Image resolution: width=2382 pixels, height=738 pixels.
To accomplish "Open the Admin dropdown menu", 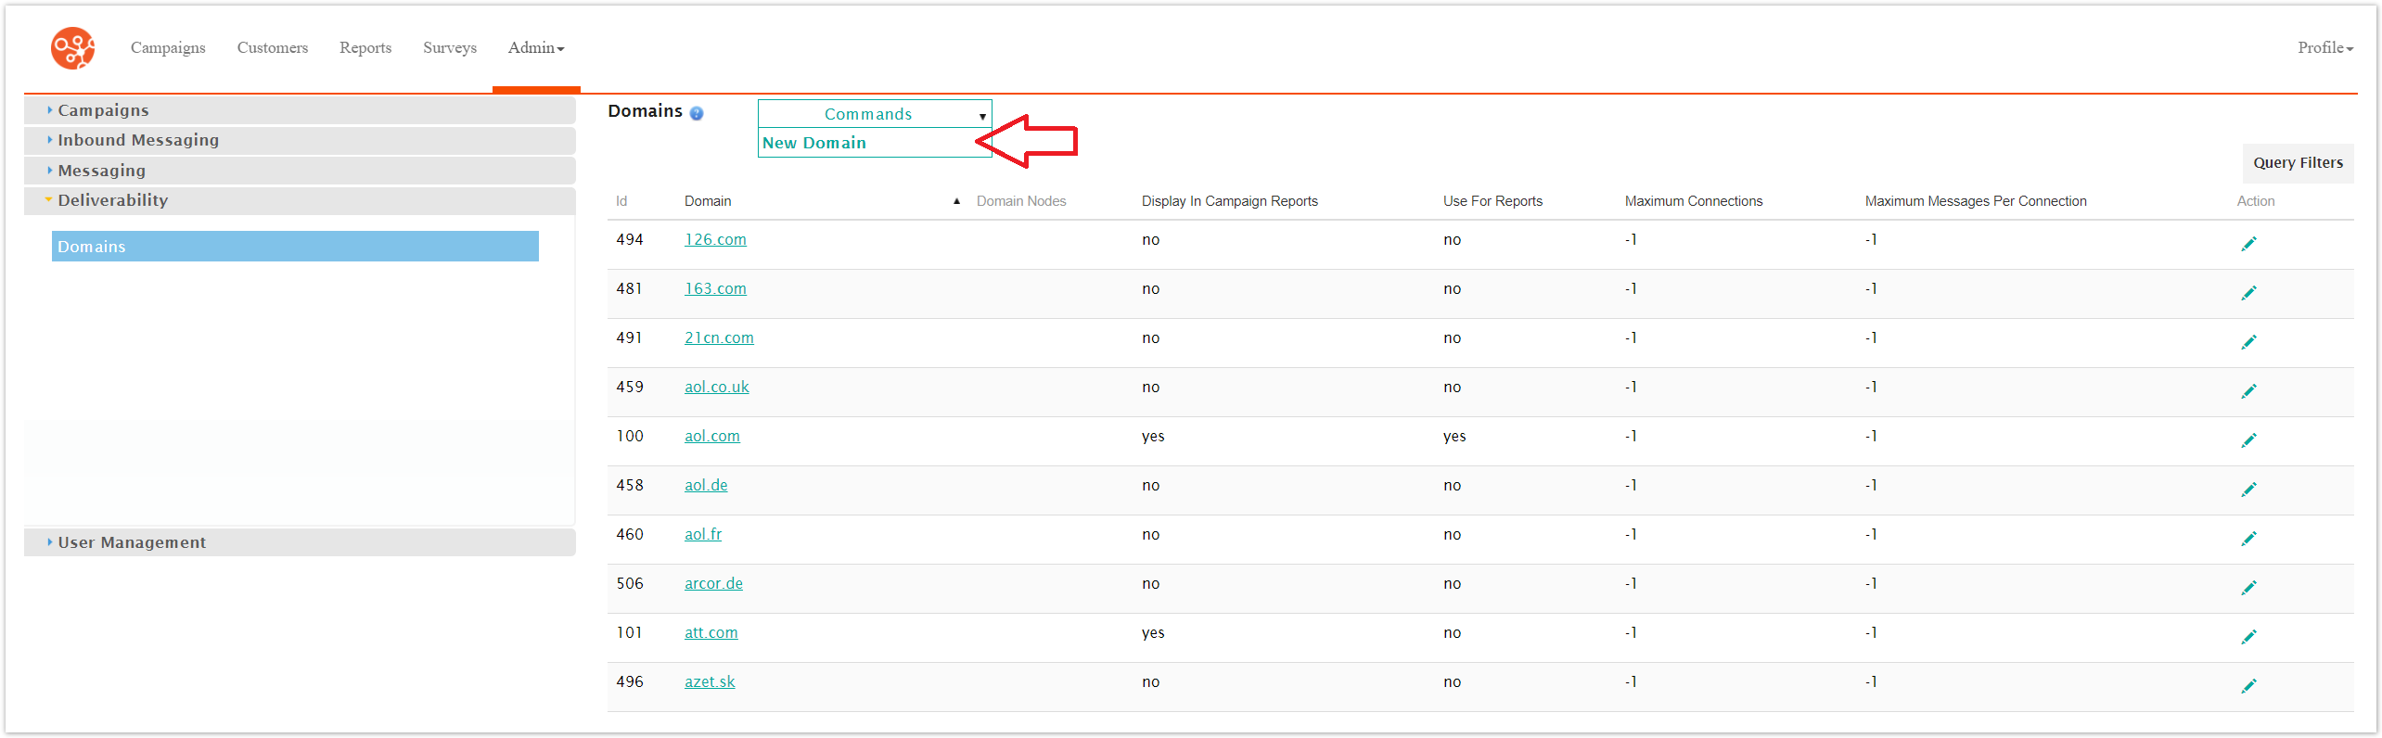I will click(x=535, y=48).
